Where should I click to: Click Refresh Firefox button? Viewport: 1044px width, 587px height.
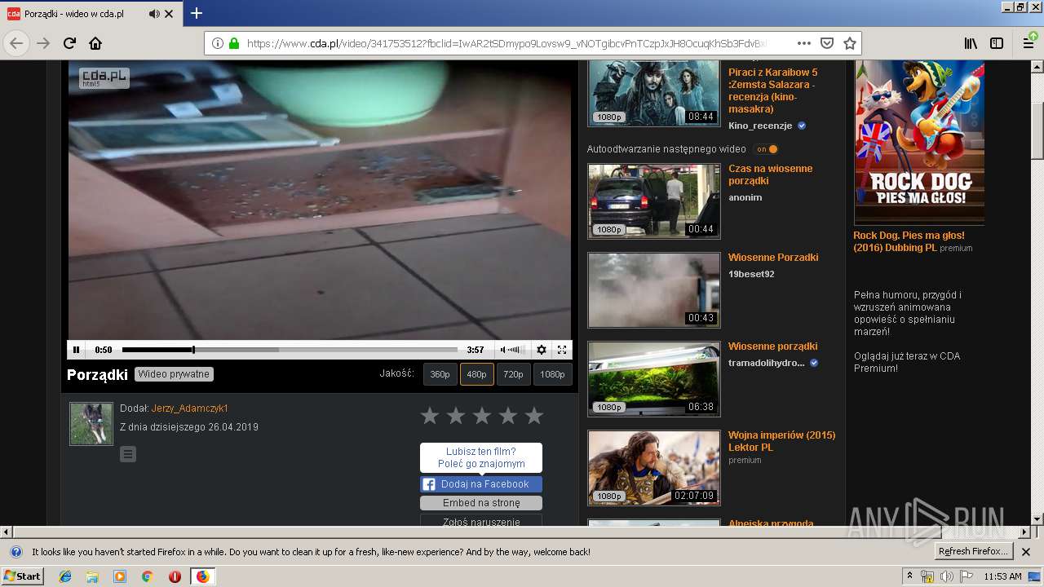pos(973,552)
